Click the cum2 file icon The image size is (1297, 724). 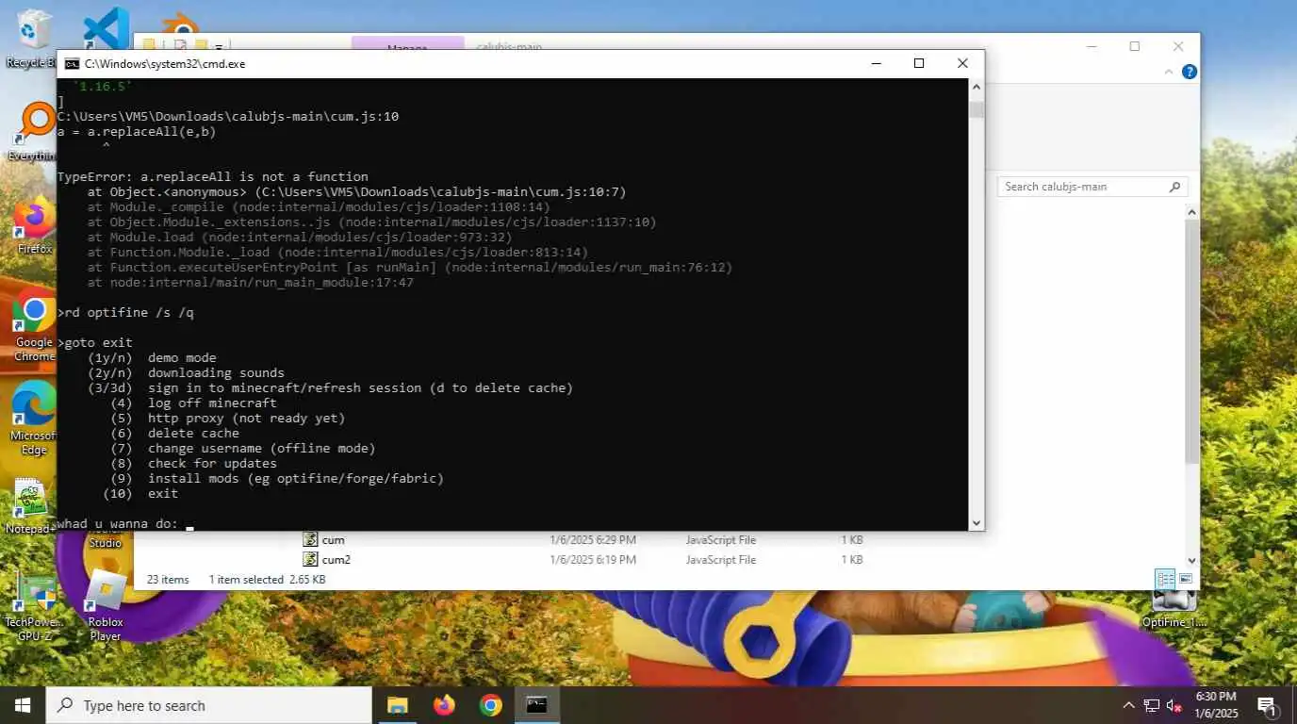point(310,560)
